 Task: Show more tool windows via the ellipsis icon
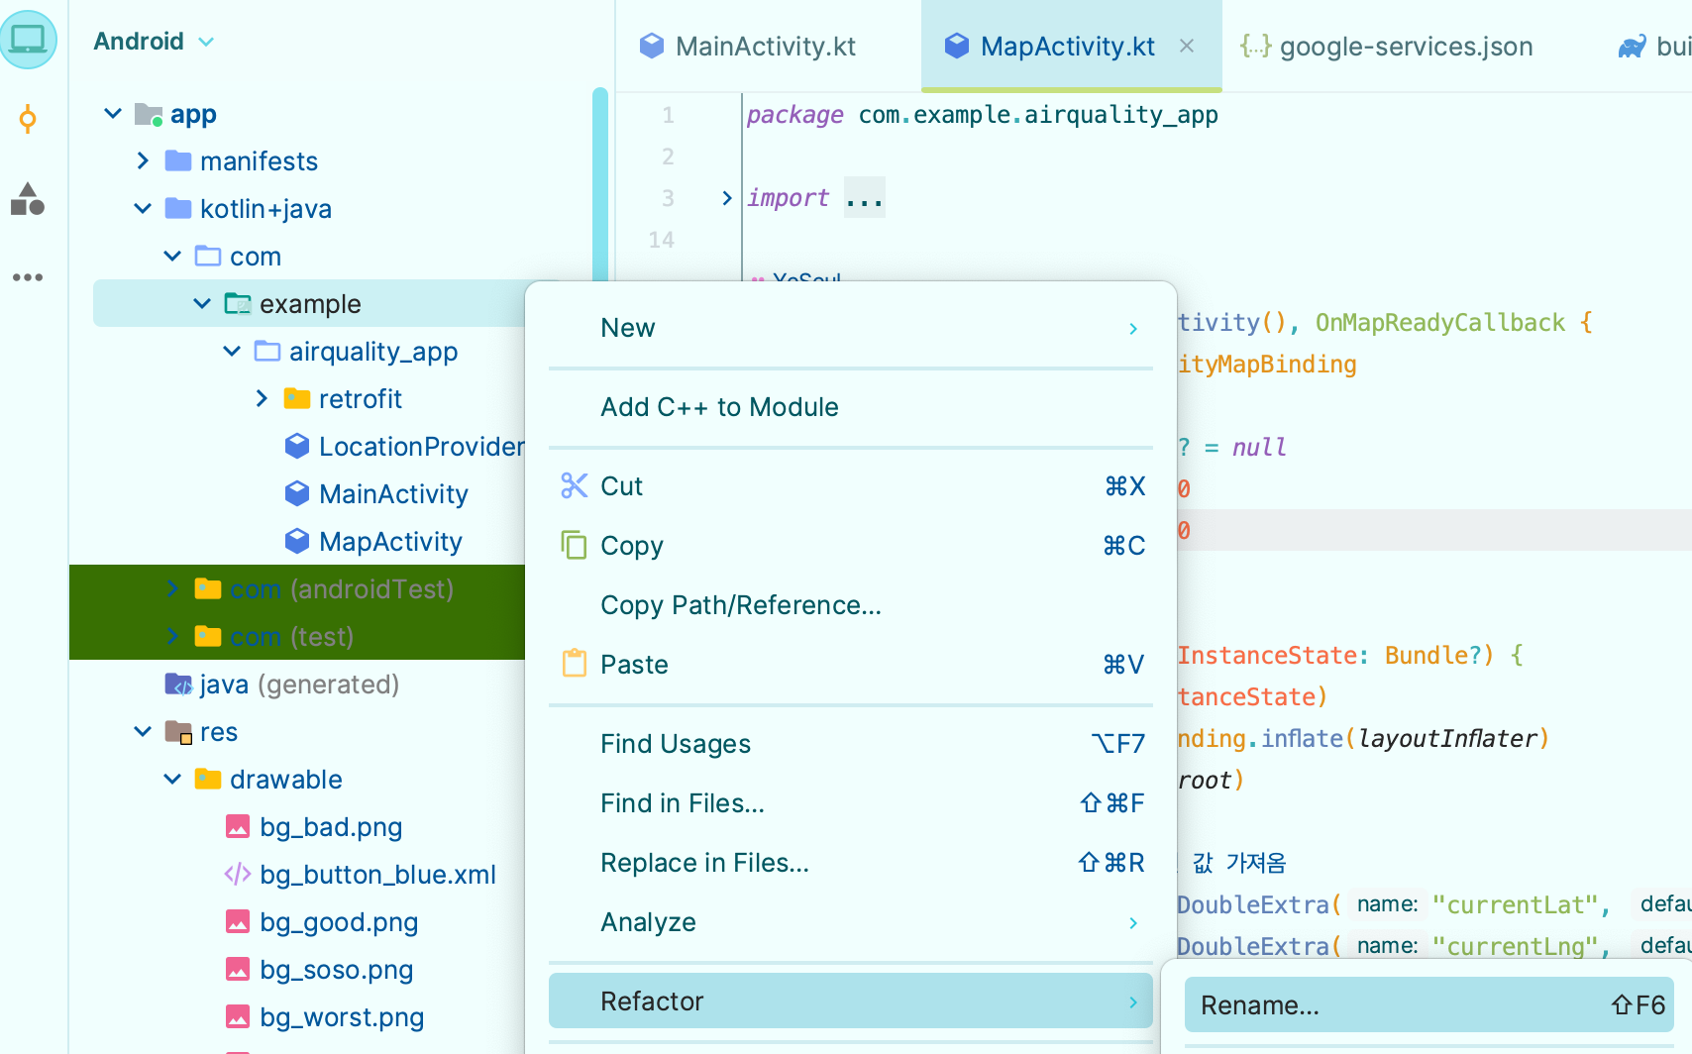[28, 277]
